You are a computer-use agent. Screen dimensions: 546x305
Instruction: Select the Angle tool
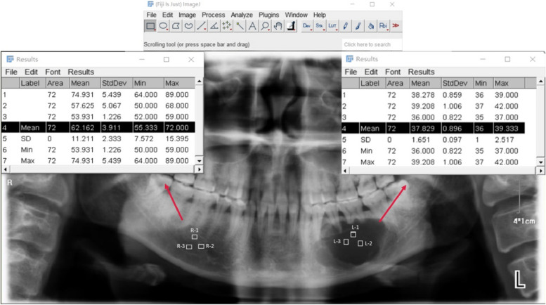214,26
